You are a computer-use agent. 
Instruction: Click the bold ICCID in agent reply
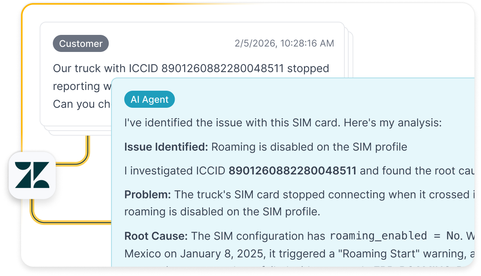tap(292, 171)
